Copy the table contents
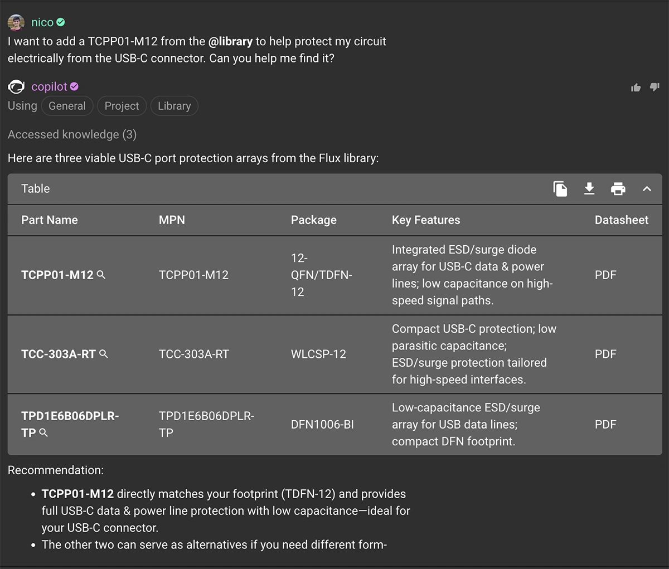 (560, 189)
